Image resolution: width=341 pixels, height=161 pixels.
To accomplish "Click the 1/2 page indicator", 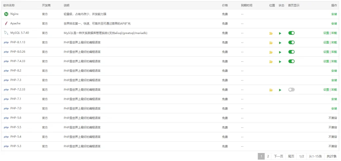I will (x=301, y=156).
